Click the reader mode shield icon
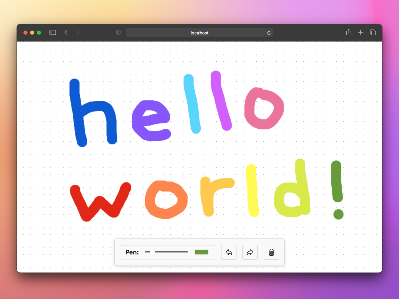The height and width of the screenshot is (299, 399). (118, 32)
